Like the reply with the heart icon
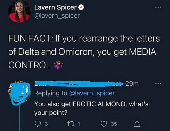Screen dimensions: 170x131 coord(104,124)
